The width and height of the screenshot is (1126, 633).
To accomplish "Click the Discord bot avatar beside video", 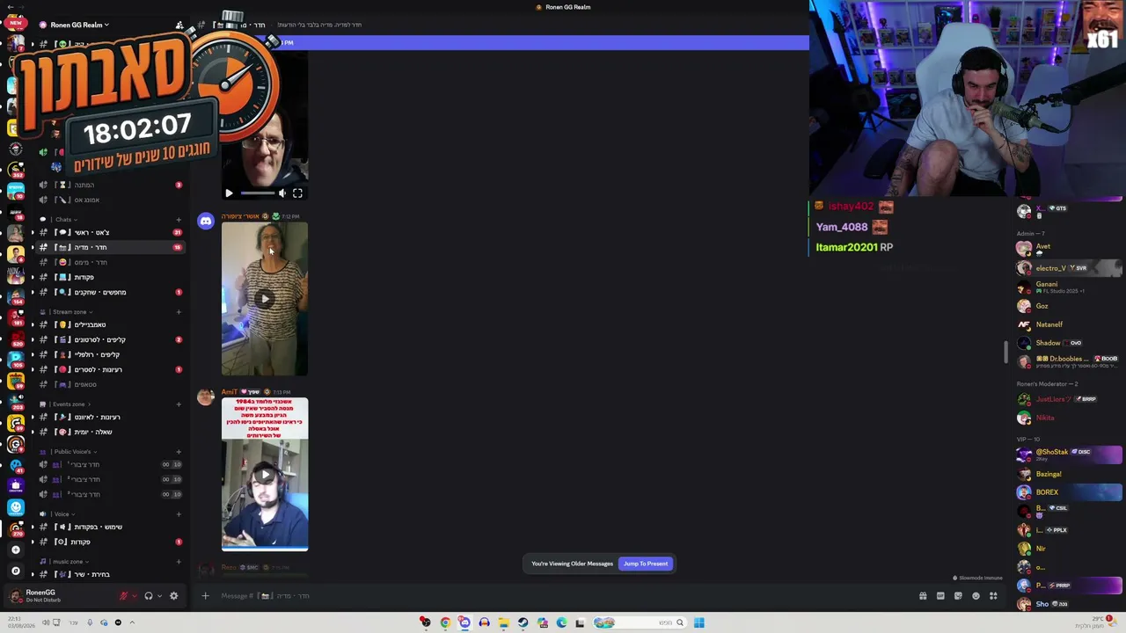I will click(x=206, y=222).
